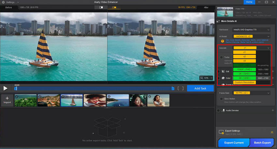Viewport: 277px width, 149px height.
Task: Open the Frame Rate dropdown
Action: pyautogui.click(x=251, y=93)
